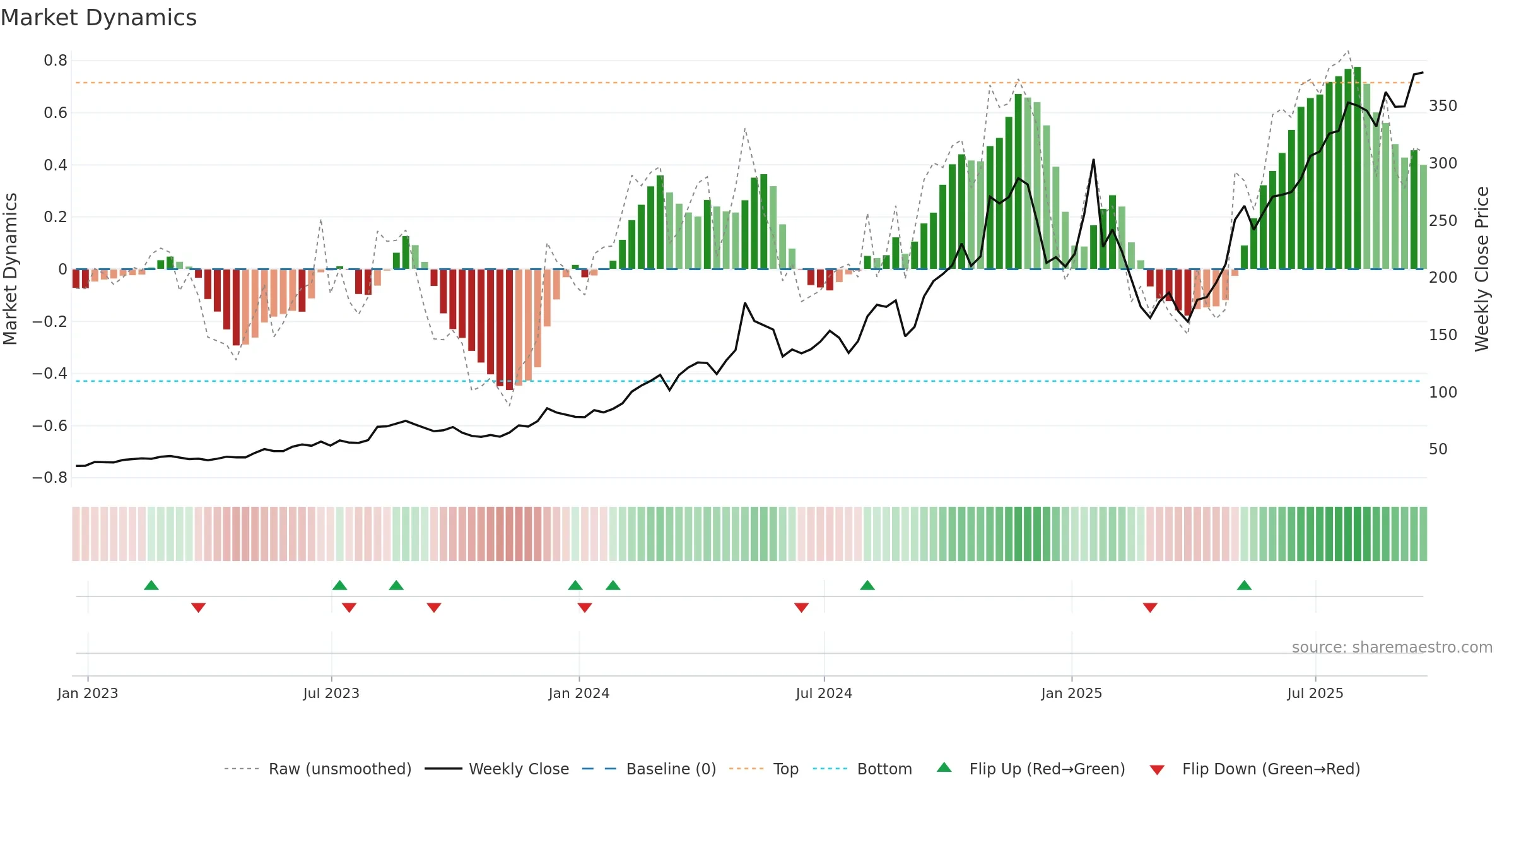This screenshot has width=1514, height=852.
Task: Click the 350 right axis tick label
Action: coord(1443,106)
